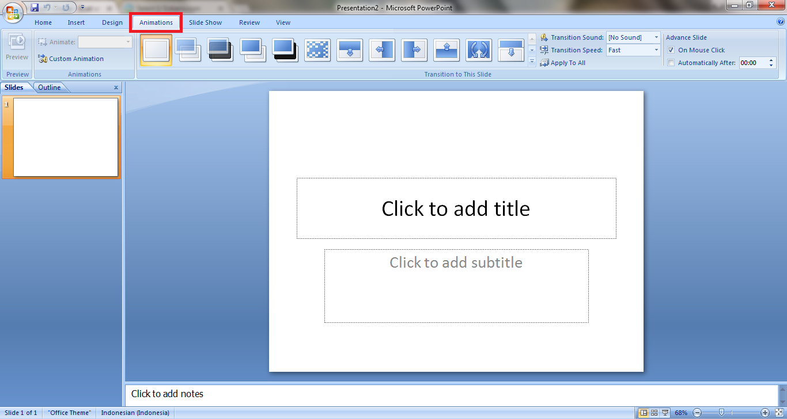Click the Zoom In plus button
Image resolution: width=787 pixels, height=419 pixels.
[765, 413]
